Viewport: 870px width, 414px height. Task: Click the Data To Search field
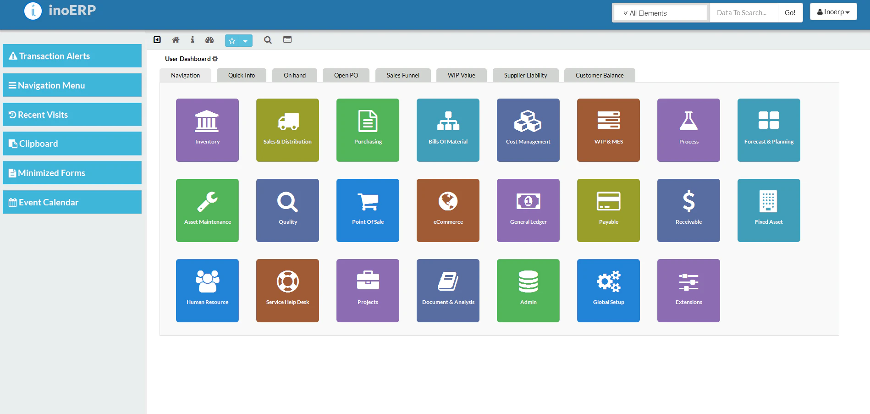[744, 13]
